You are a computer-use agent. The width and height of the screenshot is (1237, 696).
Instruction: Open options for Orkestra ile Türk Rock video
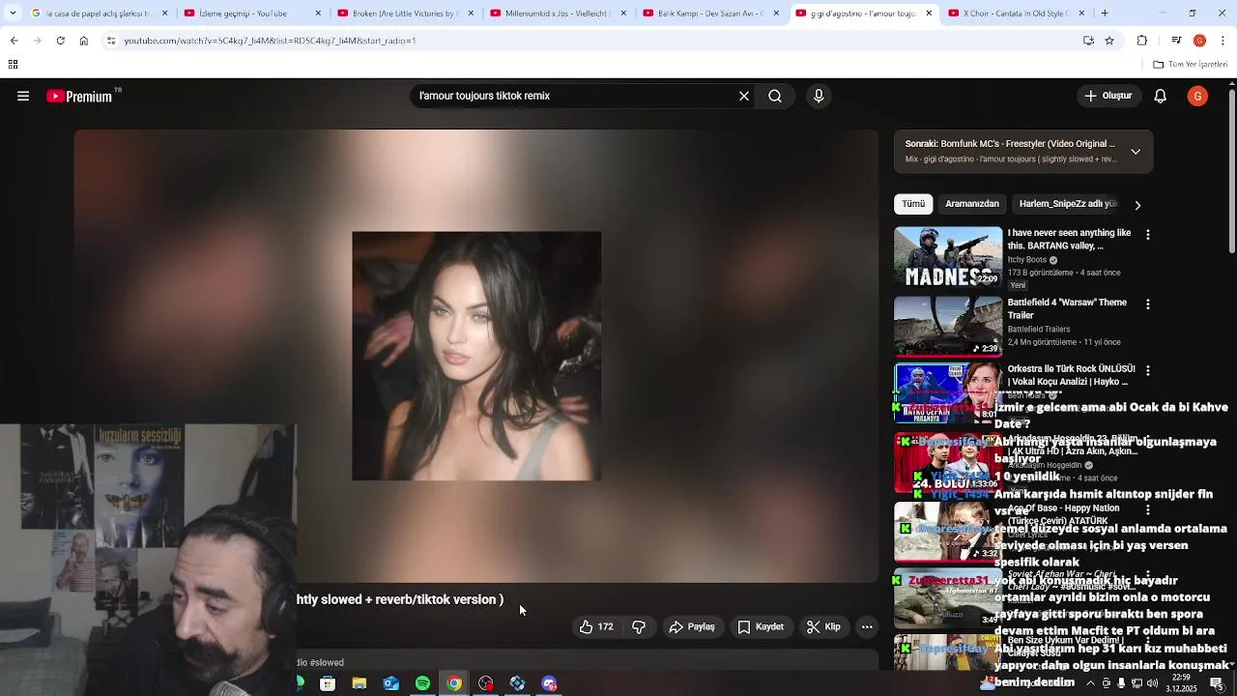pyautogui.click(x=1148, y=370)
